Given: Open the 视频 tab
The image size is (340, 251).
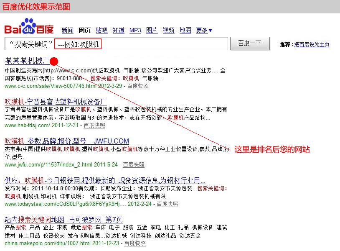Looking at the screenshot, I should 168,30.
